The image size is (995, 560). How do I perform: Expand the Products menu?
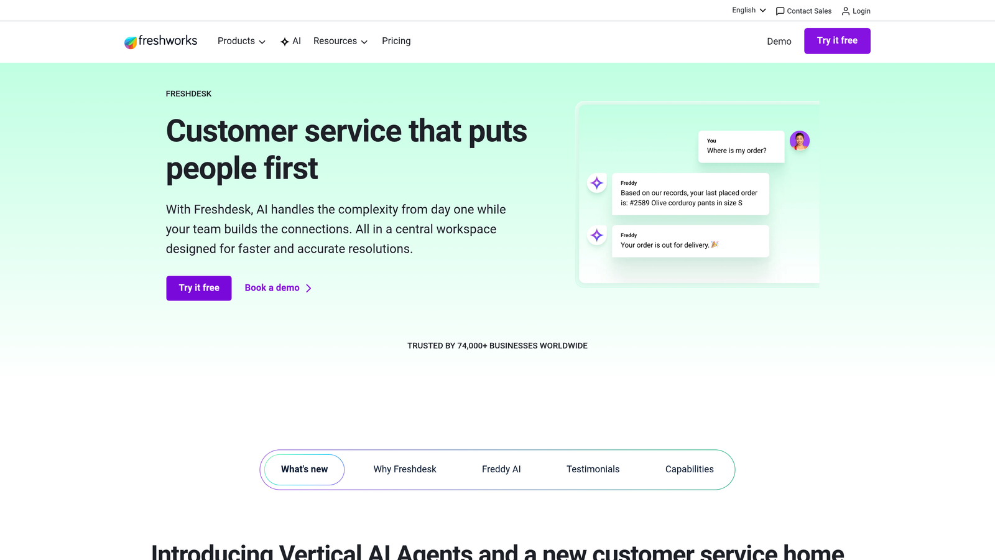241,41
